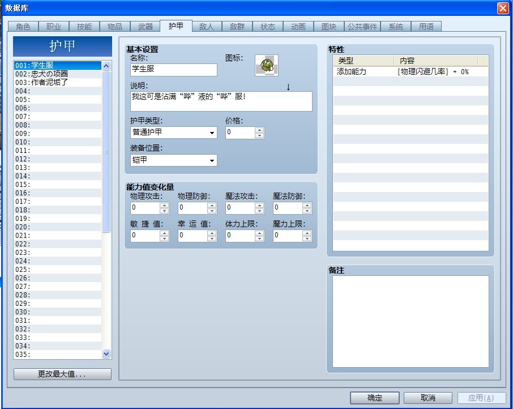Select the 添加能力 trait row
Image resolution: width=513 pixels, height=409 pixels.
411,71
